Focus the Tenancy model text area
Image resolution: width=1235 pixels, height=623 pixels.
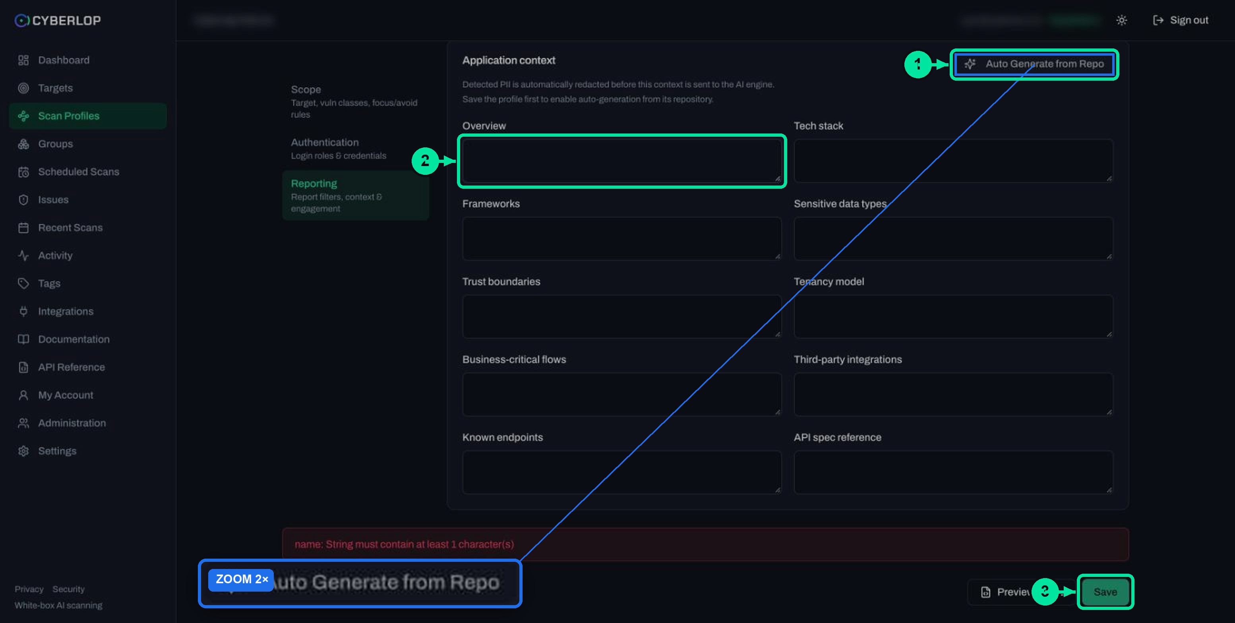tap(953, 317)
